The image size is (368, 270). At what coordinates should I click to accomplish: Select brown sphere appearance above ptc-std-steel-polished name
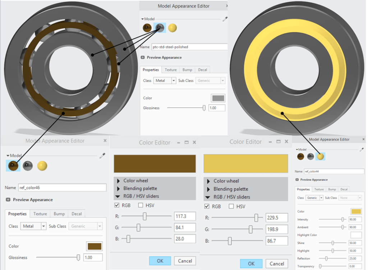click(147, 28)
